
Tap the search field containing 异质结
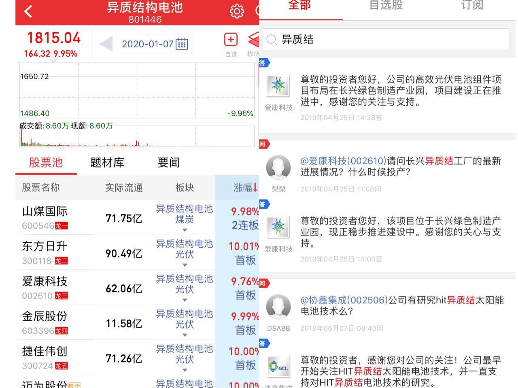[384, 39]
